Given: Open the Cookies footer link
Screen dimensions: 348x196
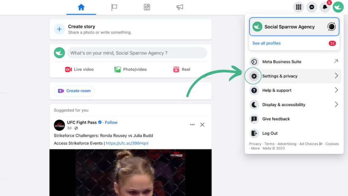Looking at the screenshot, I should (332, 144).
